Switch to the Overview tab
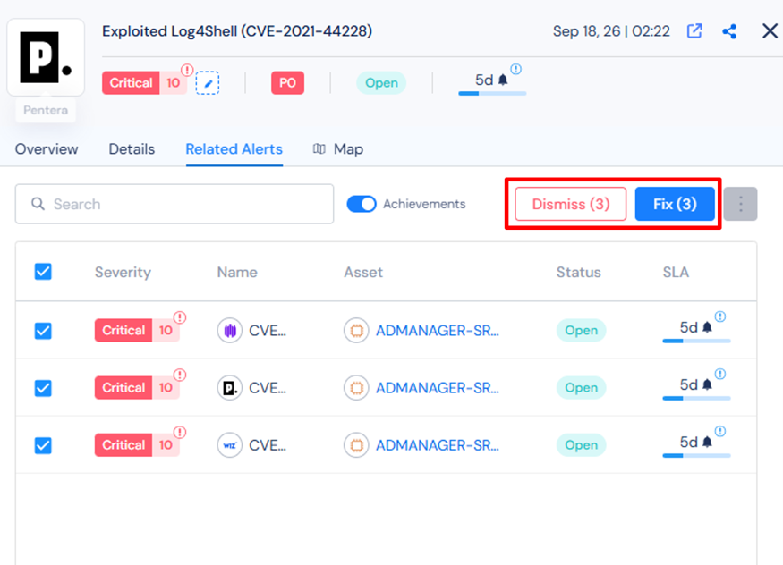783x565 pixels. click(47, 149)
